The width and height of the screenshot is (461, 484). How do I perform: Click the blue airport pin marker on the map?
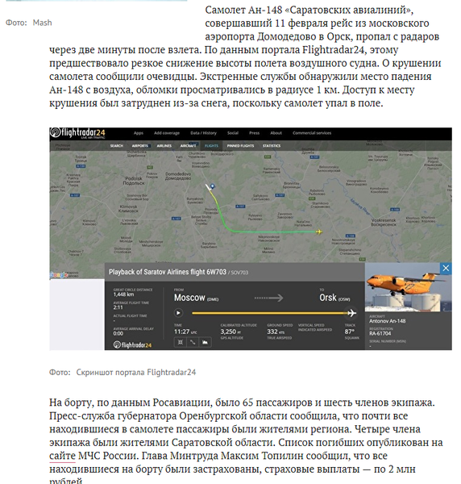coord(213,186)
